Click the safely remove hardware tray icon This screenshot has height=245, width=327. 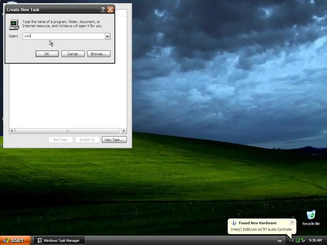pyautogui.click(x=303, y=240)
